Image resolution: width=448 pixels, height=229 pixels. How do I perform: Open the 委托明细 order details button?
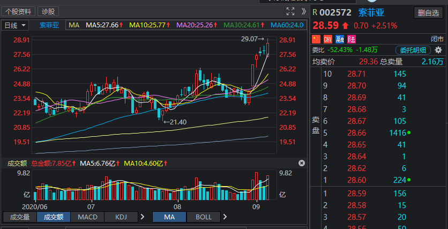[x=413, y=50]
